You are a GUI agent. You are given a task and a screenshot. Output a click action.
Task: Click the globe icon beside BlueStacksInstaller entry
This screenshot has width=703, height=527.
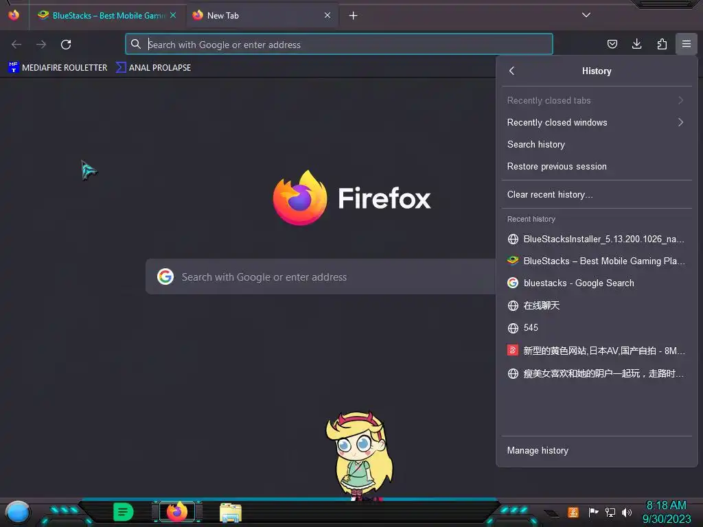click(x=513, y=239)
